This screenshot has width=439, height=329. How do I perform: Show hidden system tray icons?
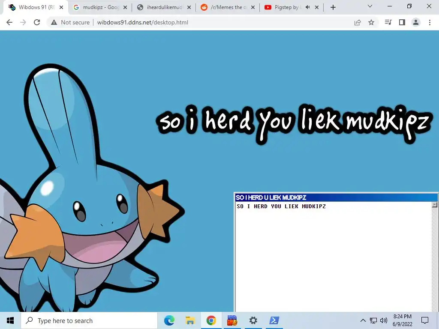(x=363, y=320)
